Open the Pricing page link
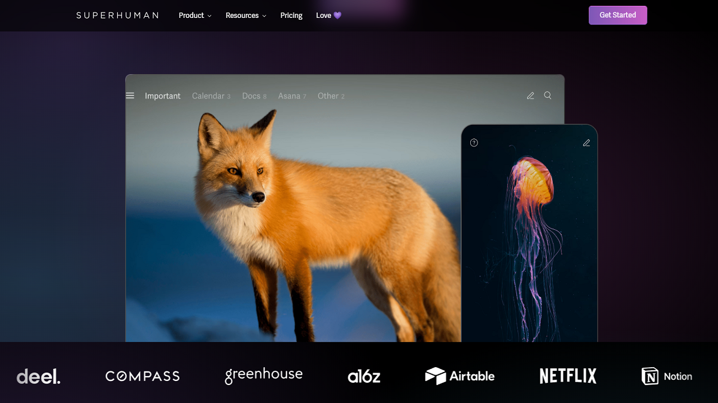Screen dimensions: 718x403 [291, 16]
